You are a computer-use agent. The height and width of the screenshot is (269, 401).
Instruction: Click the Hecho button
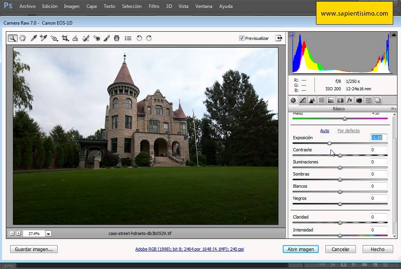point(378,249)
